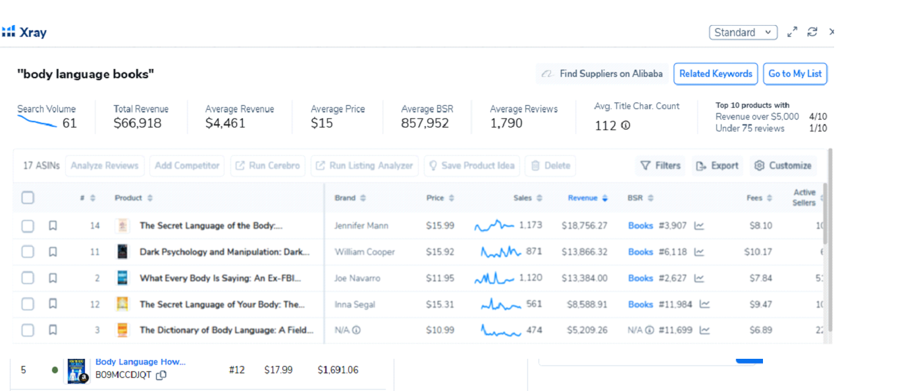919x391 pixels.
Task: Bookmark The Secret Language of the Body row
Action: pyautogui.click(x=53, y=225)
